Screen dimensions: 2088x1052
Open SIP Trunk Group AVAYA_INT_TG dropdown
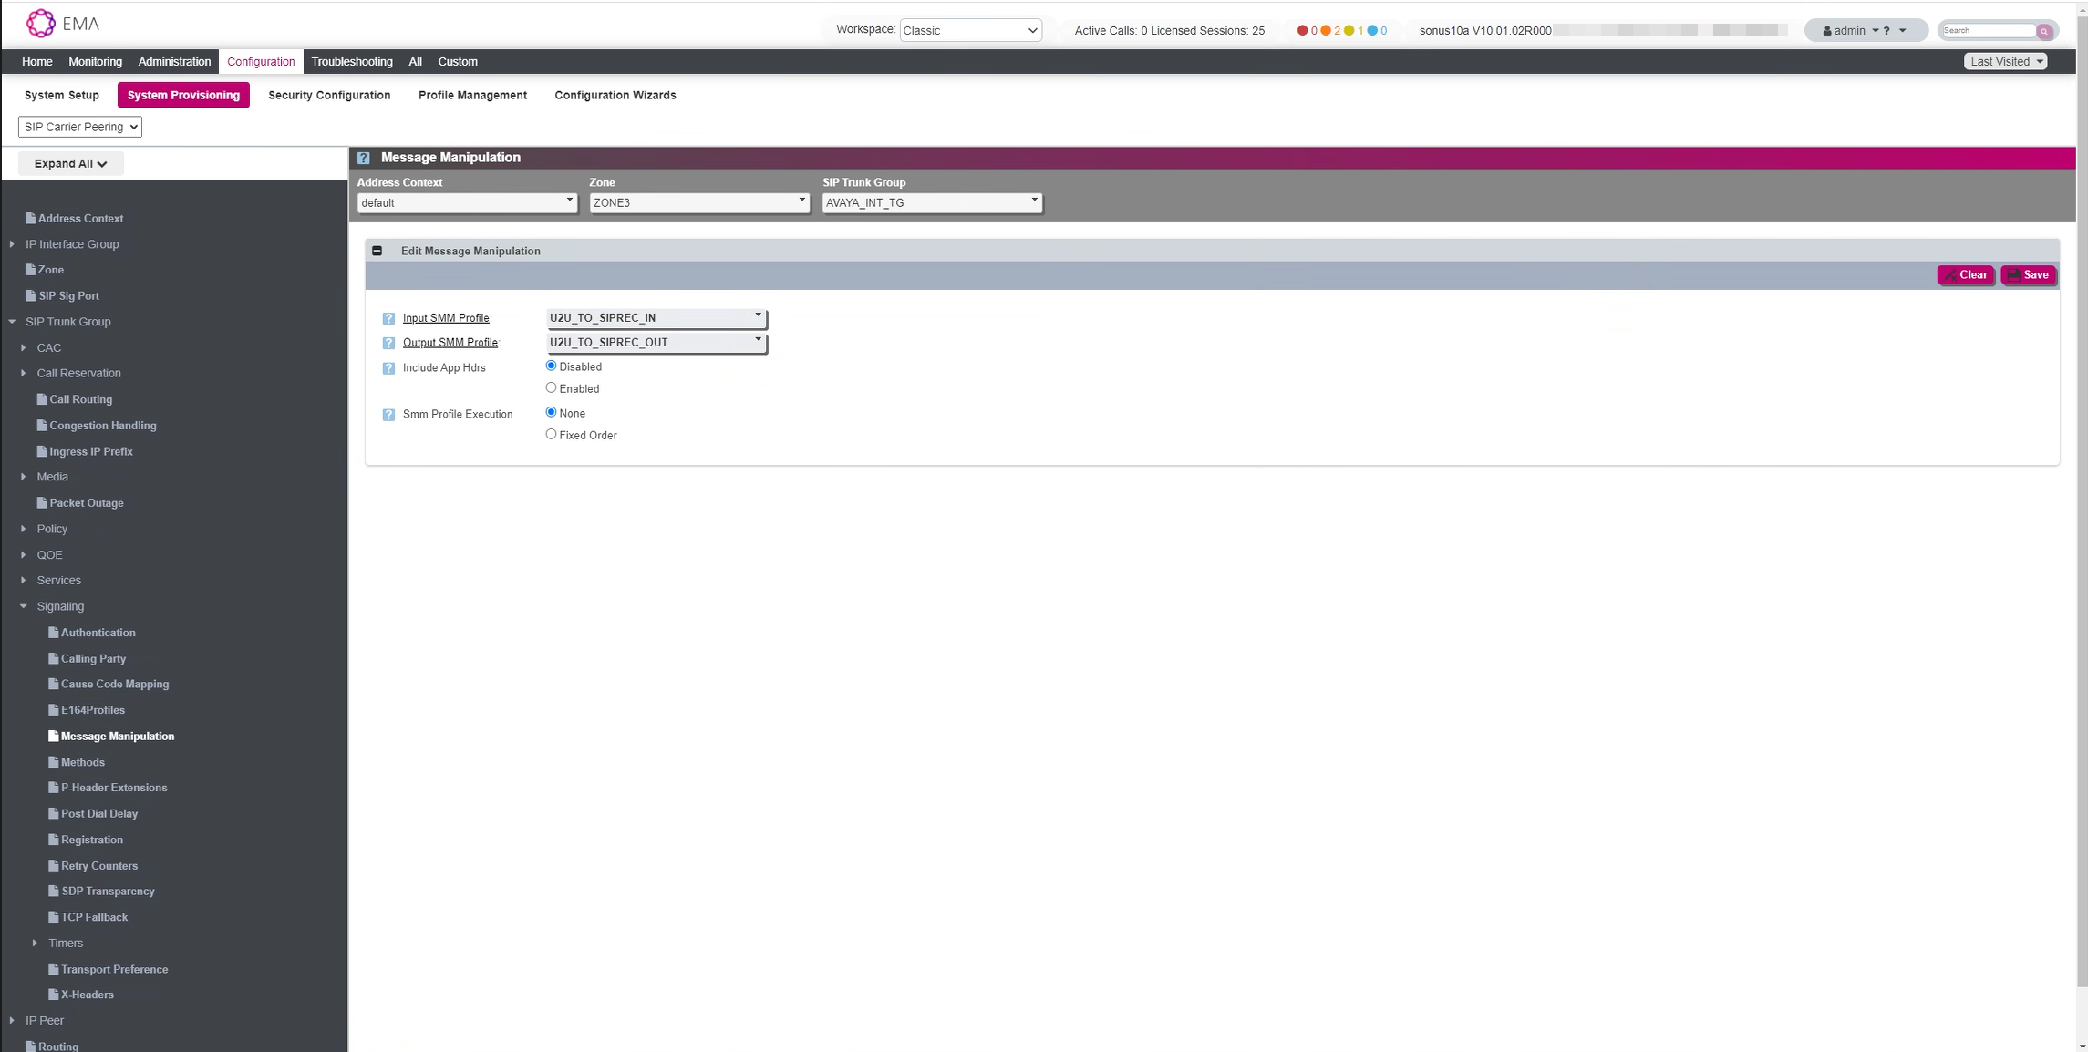coord(932,203)
